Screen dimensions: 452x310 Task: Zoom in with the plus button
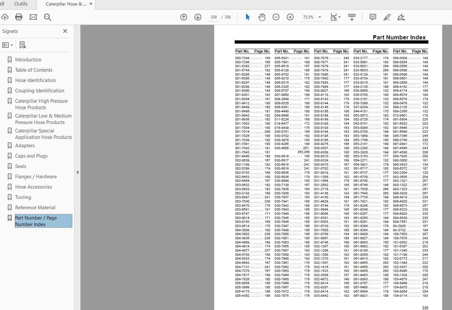[x=290, y=17]
